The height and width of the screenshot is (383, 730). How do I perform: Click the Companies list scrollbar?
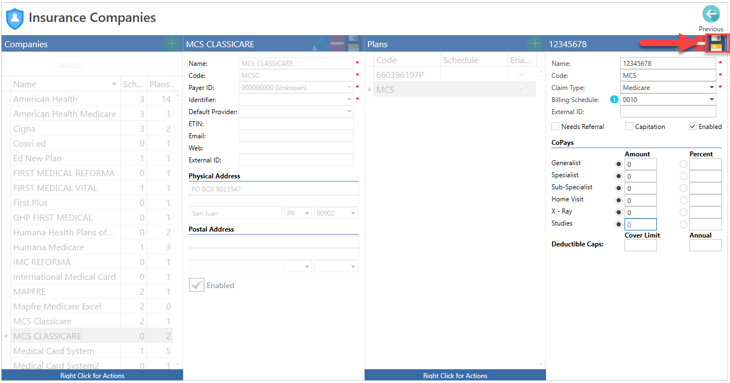177,230
